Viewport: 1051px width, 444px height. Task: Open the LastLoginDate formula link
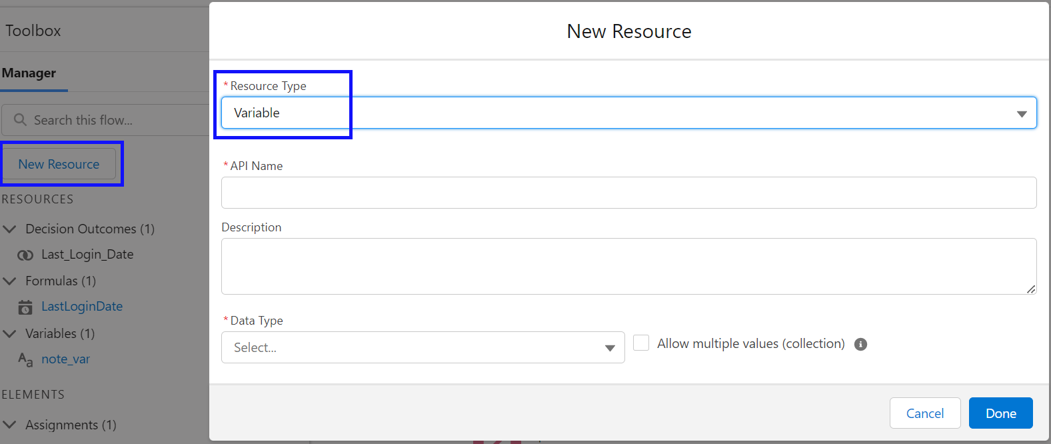82,307
